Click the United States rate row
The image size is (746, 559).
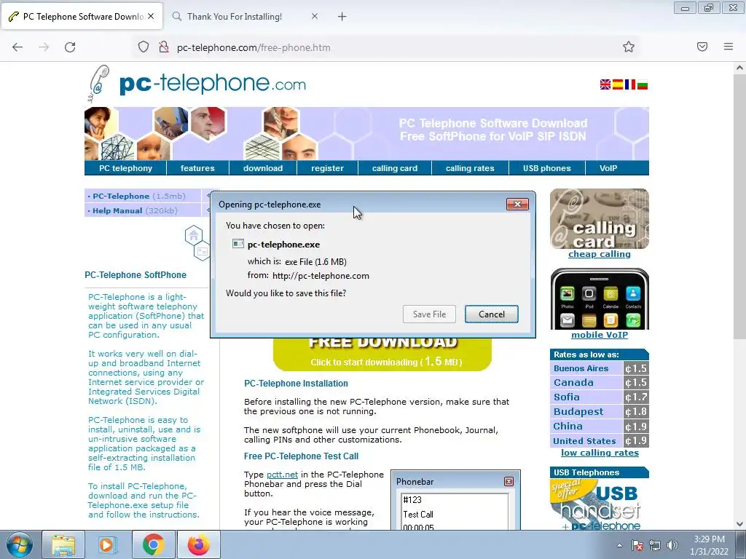click(600, 440)
